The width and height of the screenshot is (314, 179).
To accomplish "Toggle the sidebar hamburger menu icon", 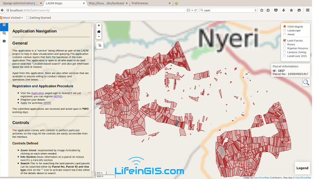I will (4, 25).
